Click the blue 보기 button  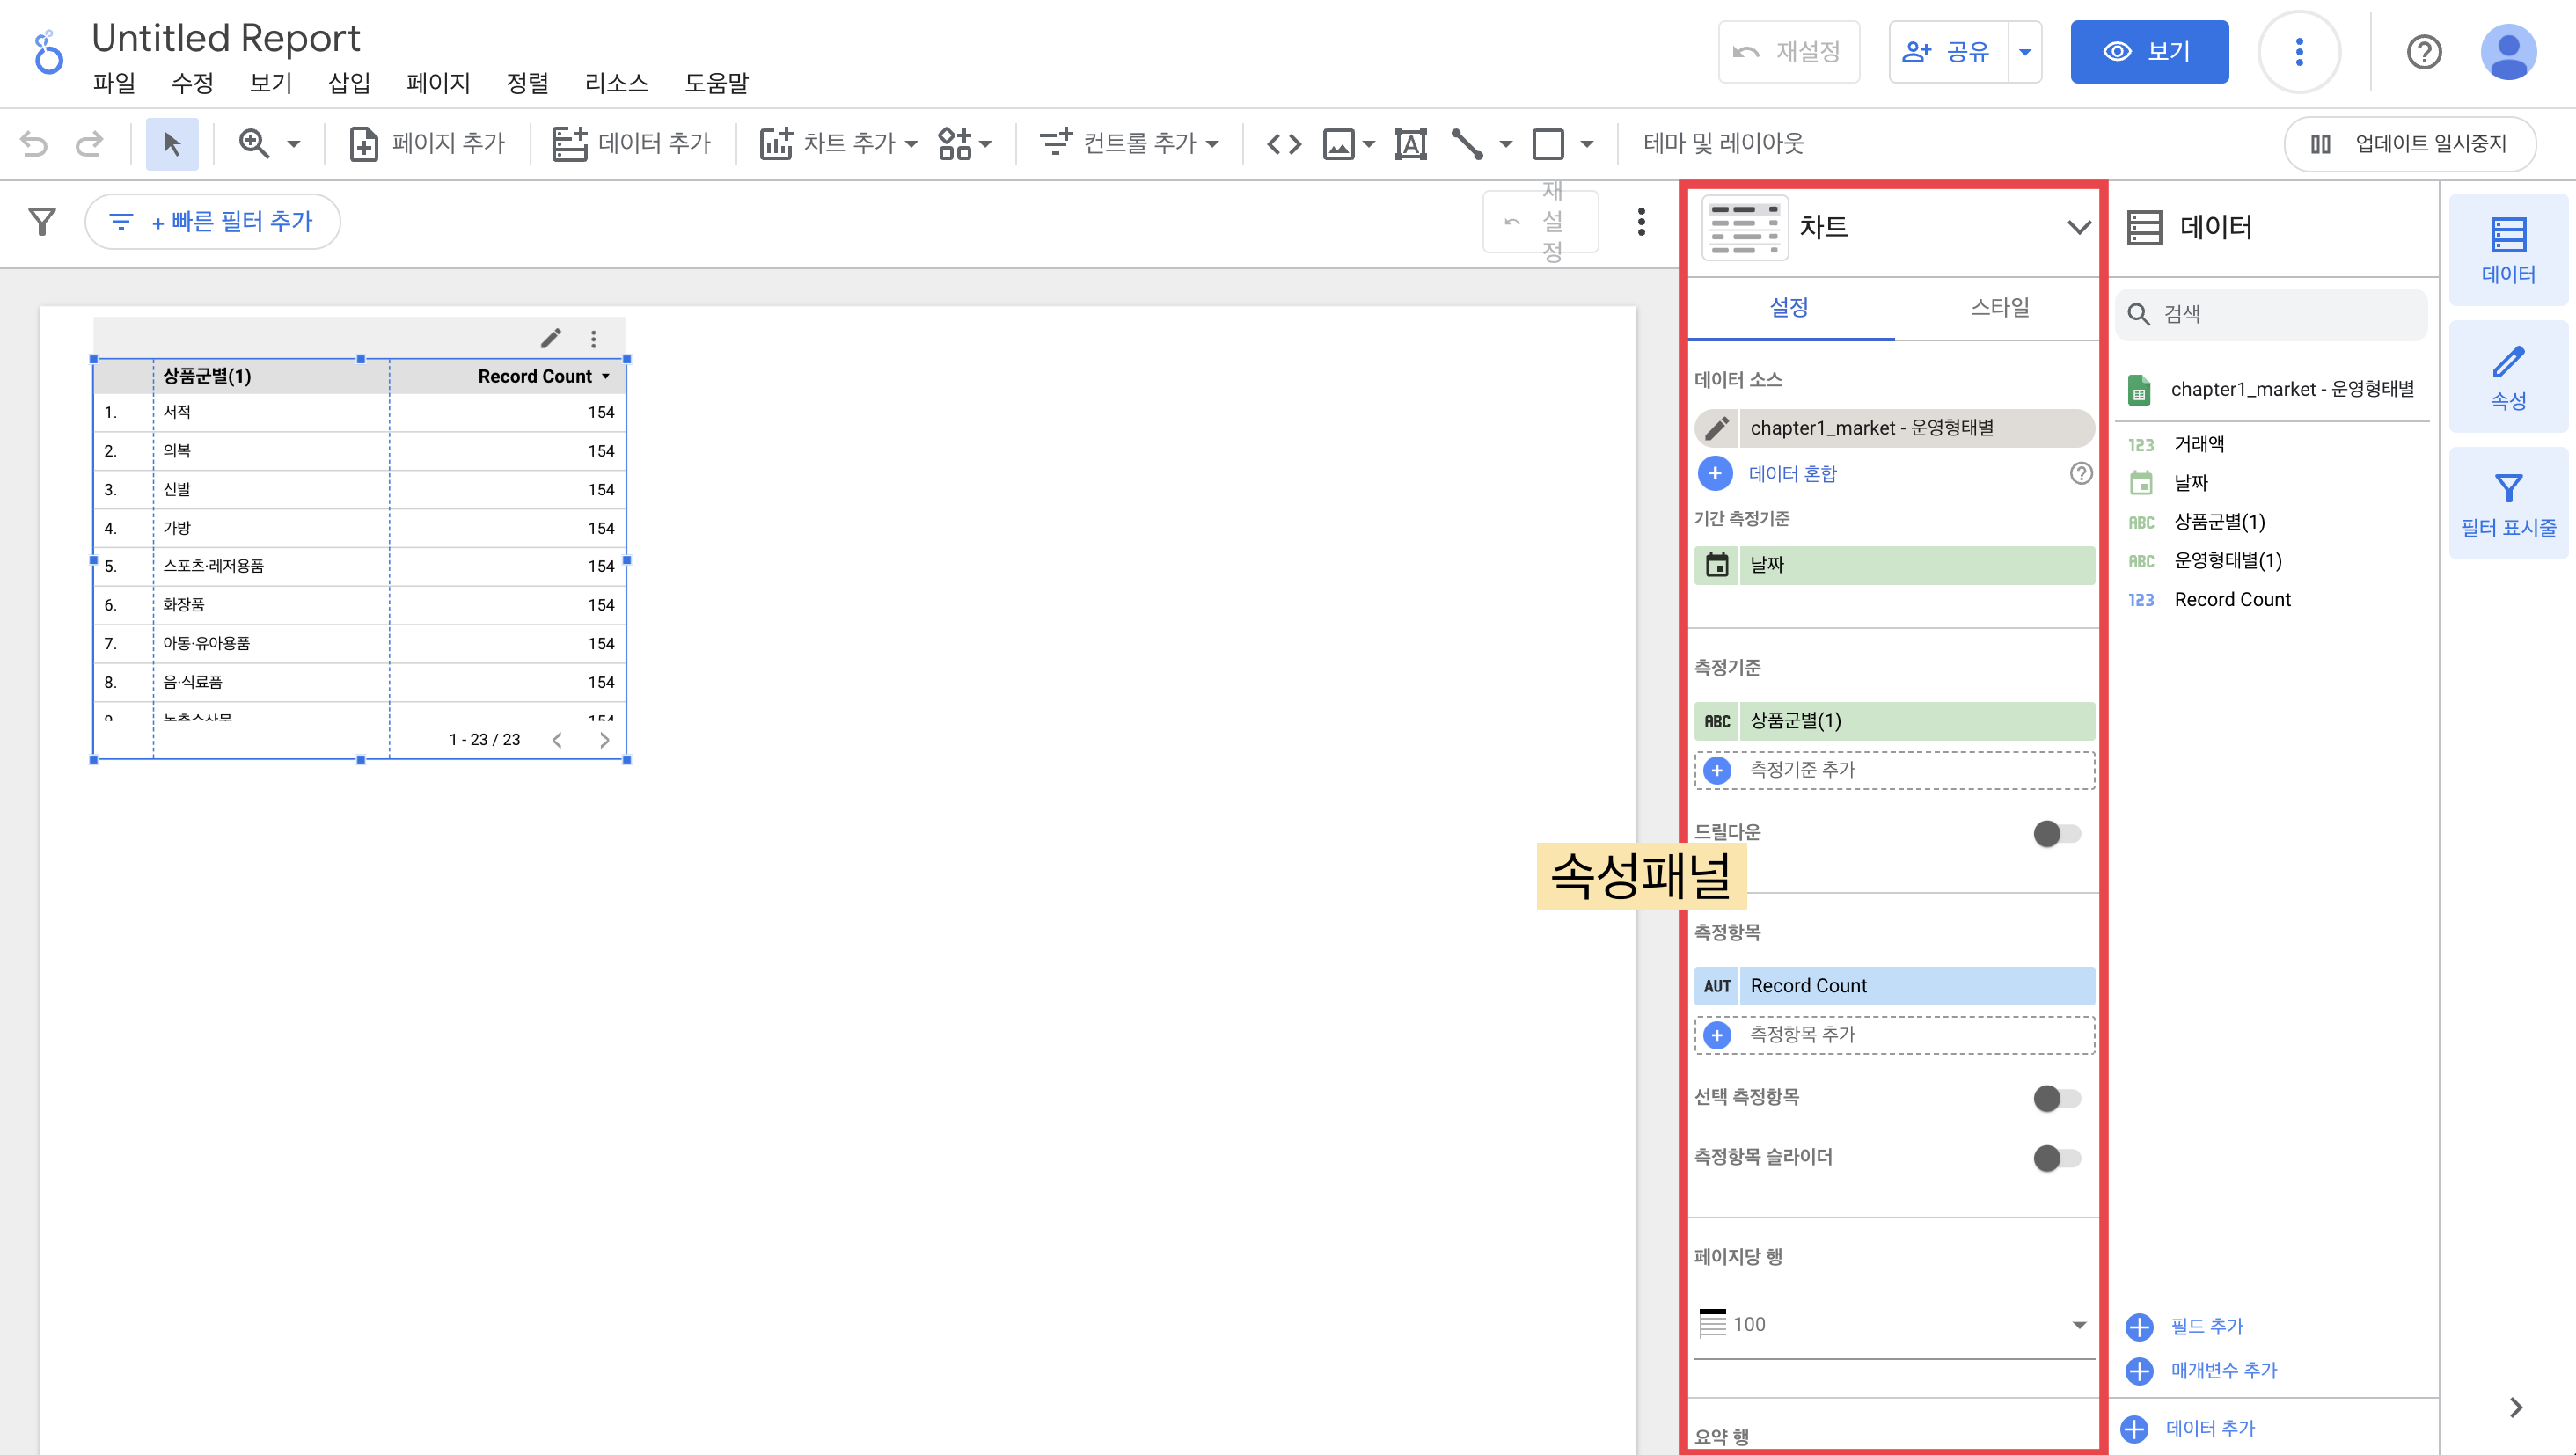point(2148,52)
